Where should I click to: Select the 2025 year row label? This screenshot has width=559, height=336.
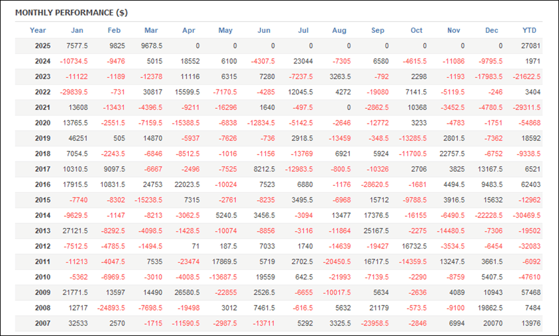pyautogui.click(x=43, y=45)
